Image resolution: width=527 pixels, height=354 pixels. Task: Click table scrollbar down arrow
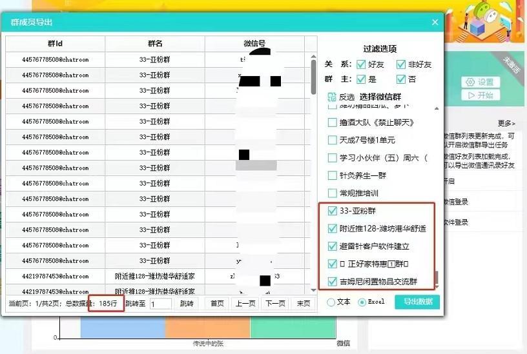[x=313, y=290]
